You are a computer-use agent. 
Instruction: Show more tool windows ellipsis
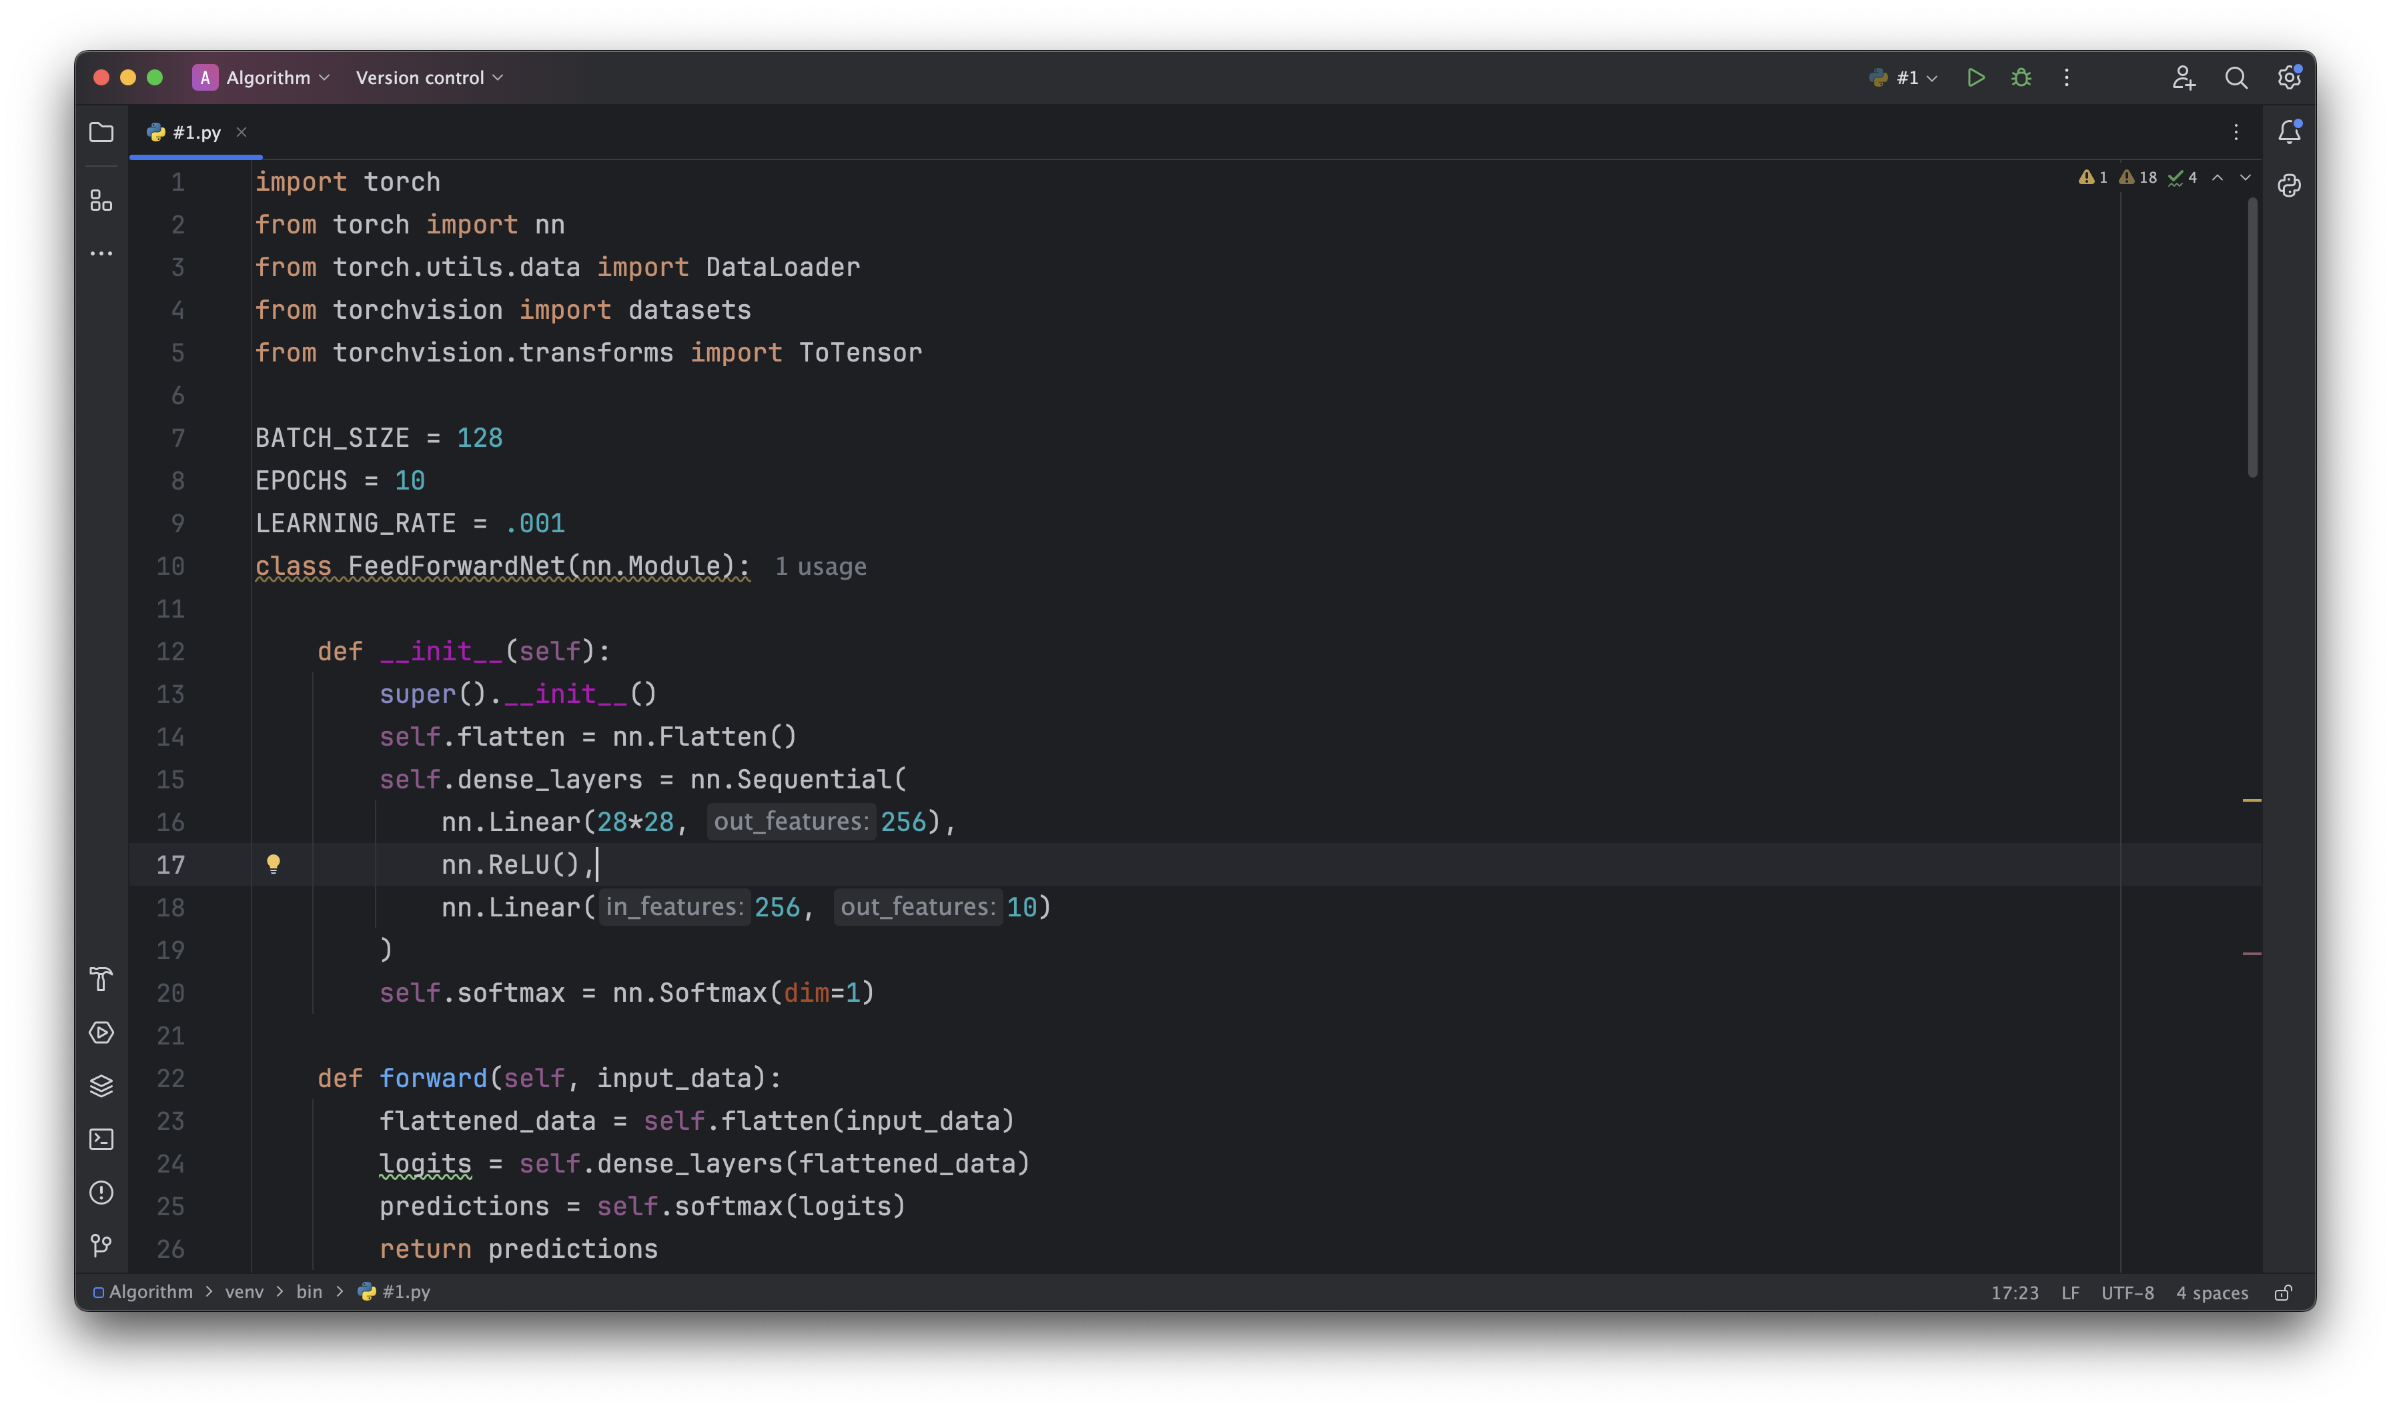tap(101, 253)
